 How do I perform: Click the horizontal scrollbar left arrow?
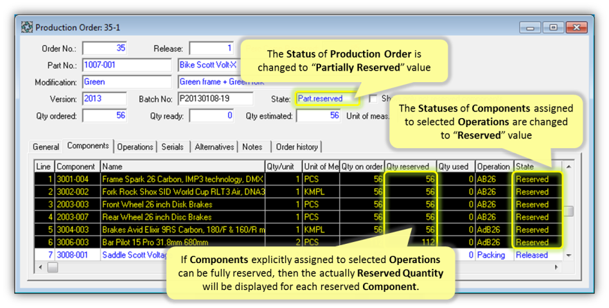[40, 267]
